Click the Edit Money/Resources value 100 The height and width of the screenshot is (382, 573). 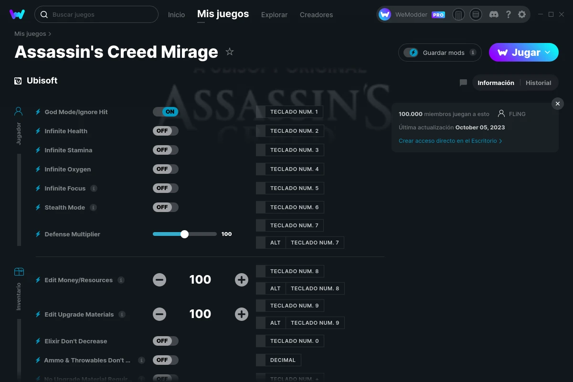(x=200, y=280)
